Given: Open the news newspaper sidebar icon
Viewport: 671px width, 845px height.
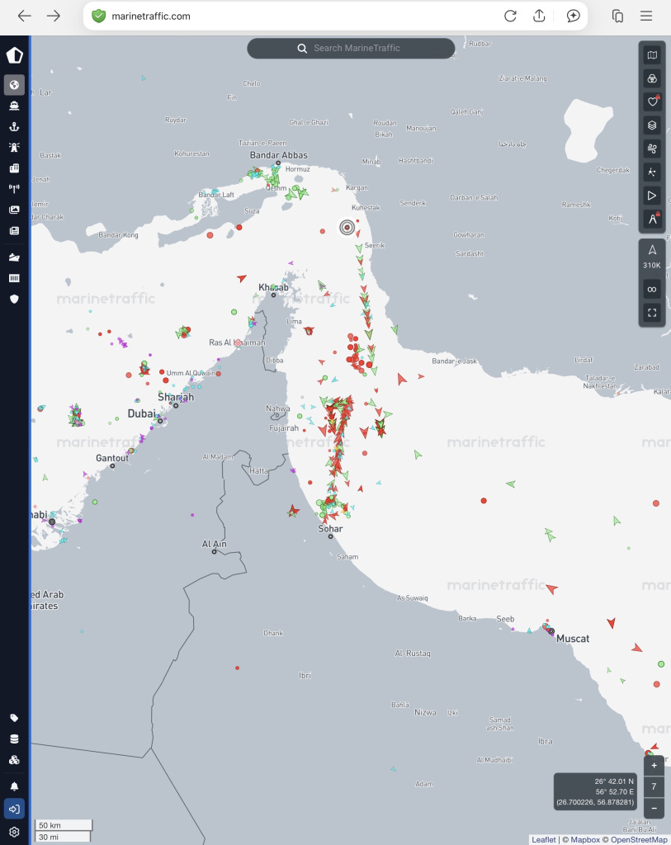Looking at the screenshot, I should coord(15,231).
